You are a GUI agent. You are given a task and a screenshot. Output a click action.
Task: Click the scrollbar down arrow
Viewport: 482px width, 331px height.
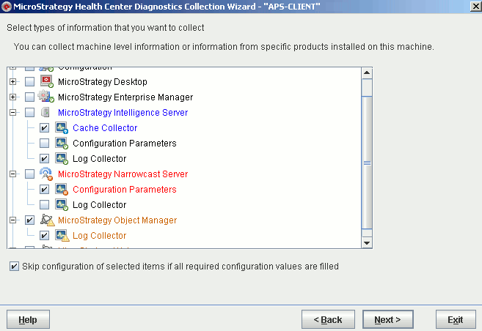click(x=368, y=242)
